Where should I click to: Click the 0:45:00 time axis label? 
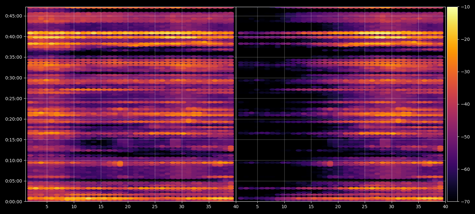(13, 16)
